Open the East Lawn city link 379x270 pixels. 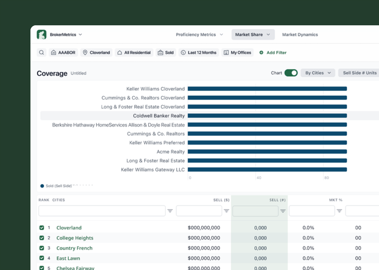pos(68,258)
